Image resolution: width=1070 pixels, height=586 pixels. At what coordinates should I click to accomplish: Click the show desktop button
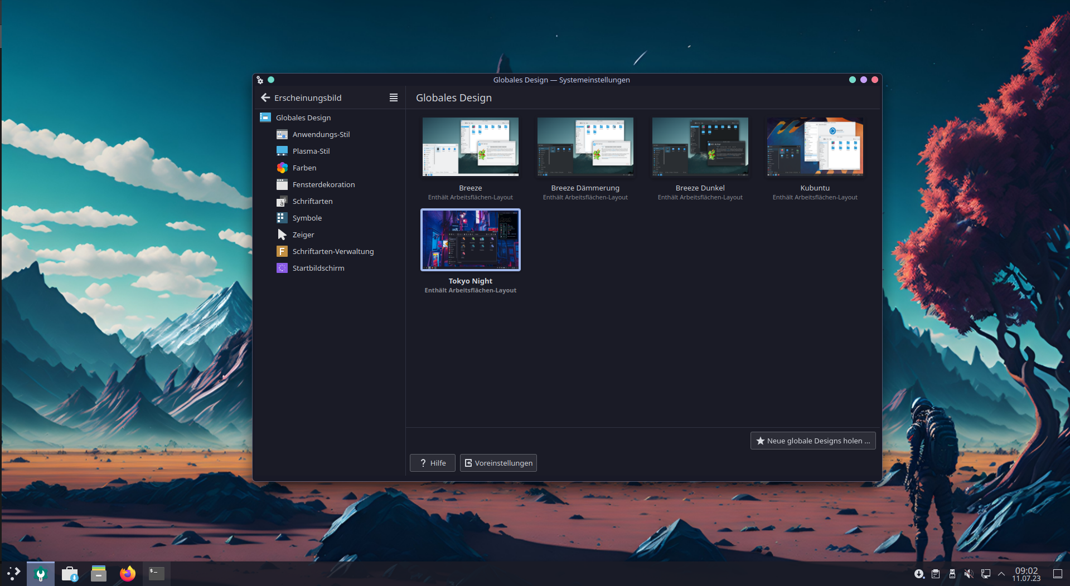coord(1058,574)
